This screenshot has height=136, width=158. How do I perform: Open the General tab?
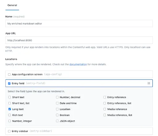[x=12, y=5]
